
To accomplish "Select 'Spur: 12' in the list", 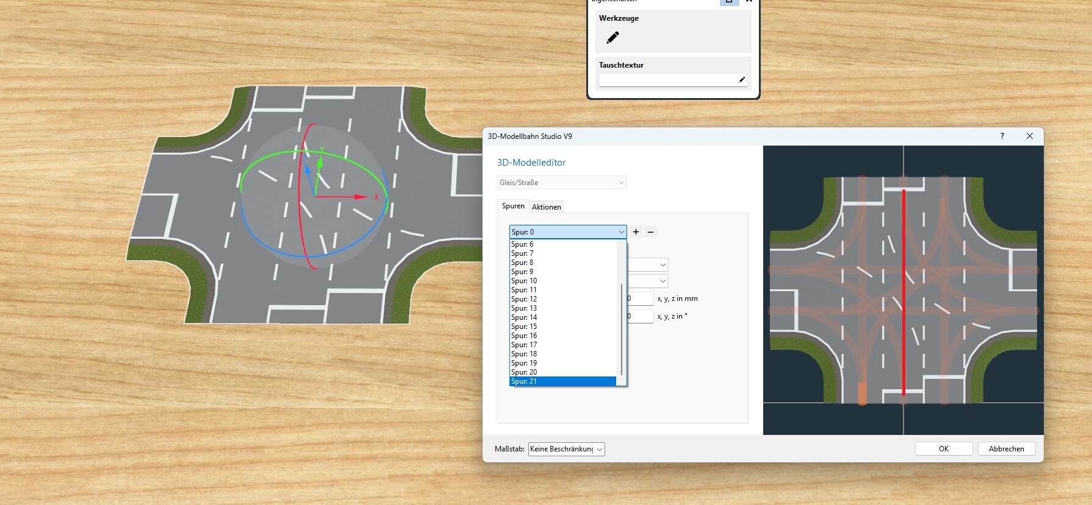I will (x=563, y=299).
